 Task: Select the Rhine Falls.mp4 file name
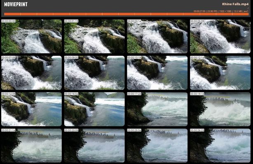tap(235, 4)
